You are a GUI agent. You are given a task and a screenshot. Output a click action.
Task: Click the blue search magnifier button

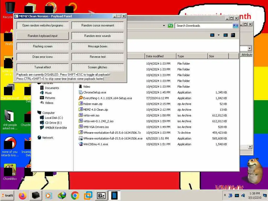coord(236,26)
